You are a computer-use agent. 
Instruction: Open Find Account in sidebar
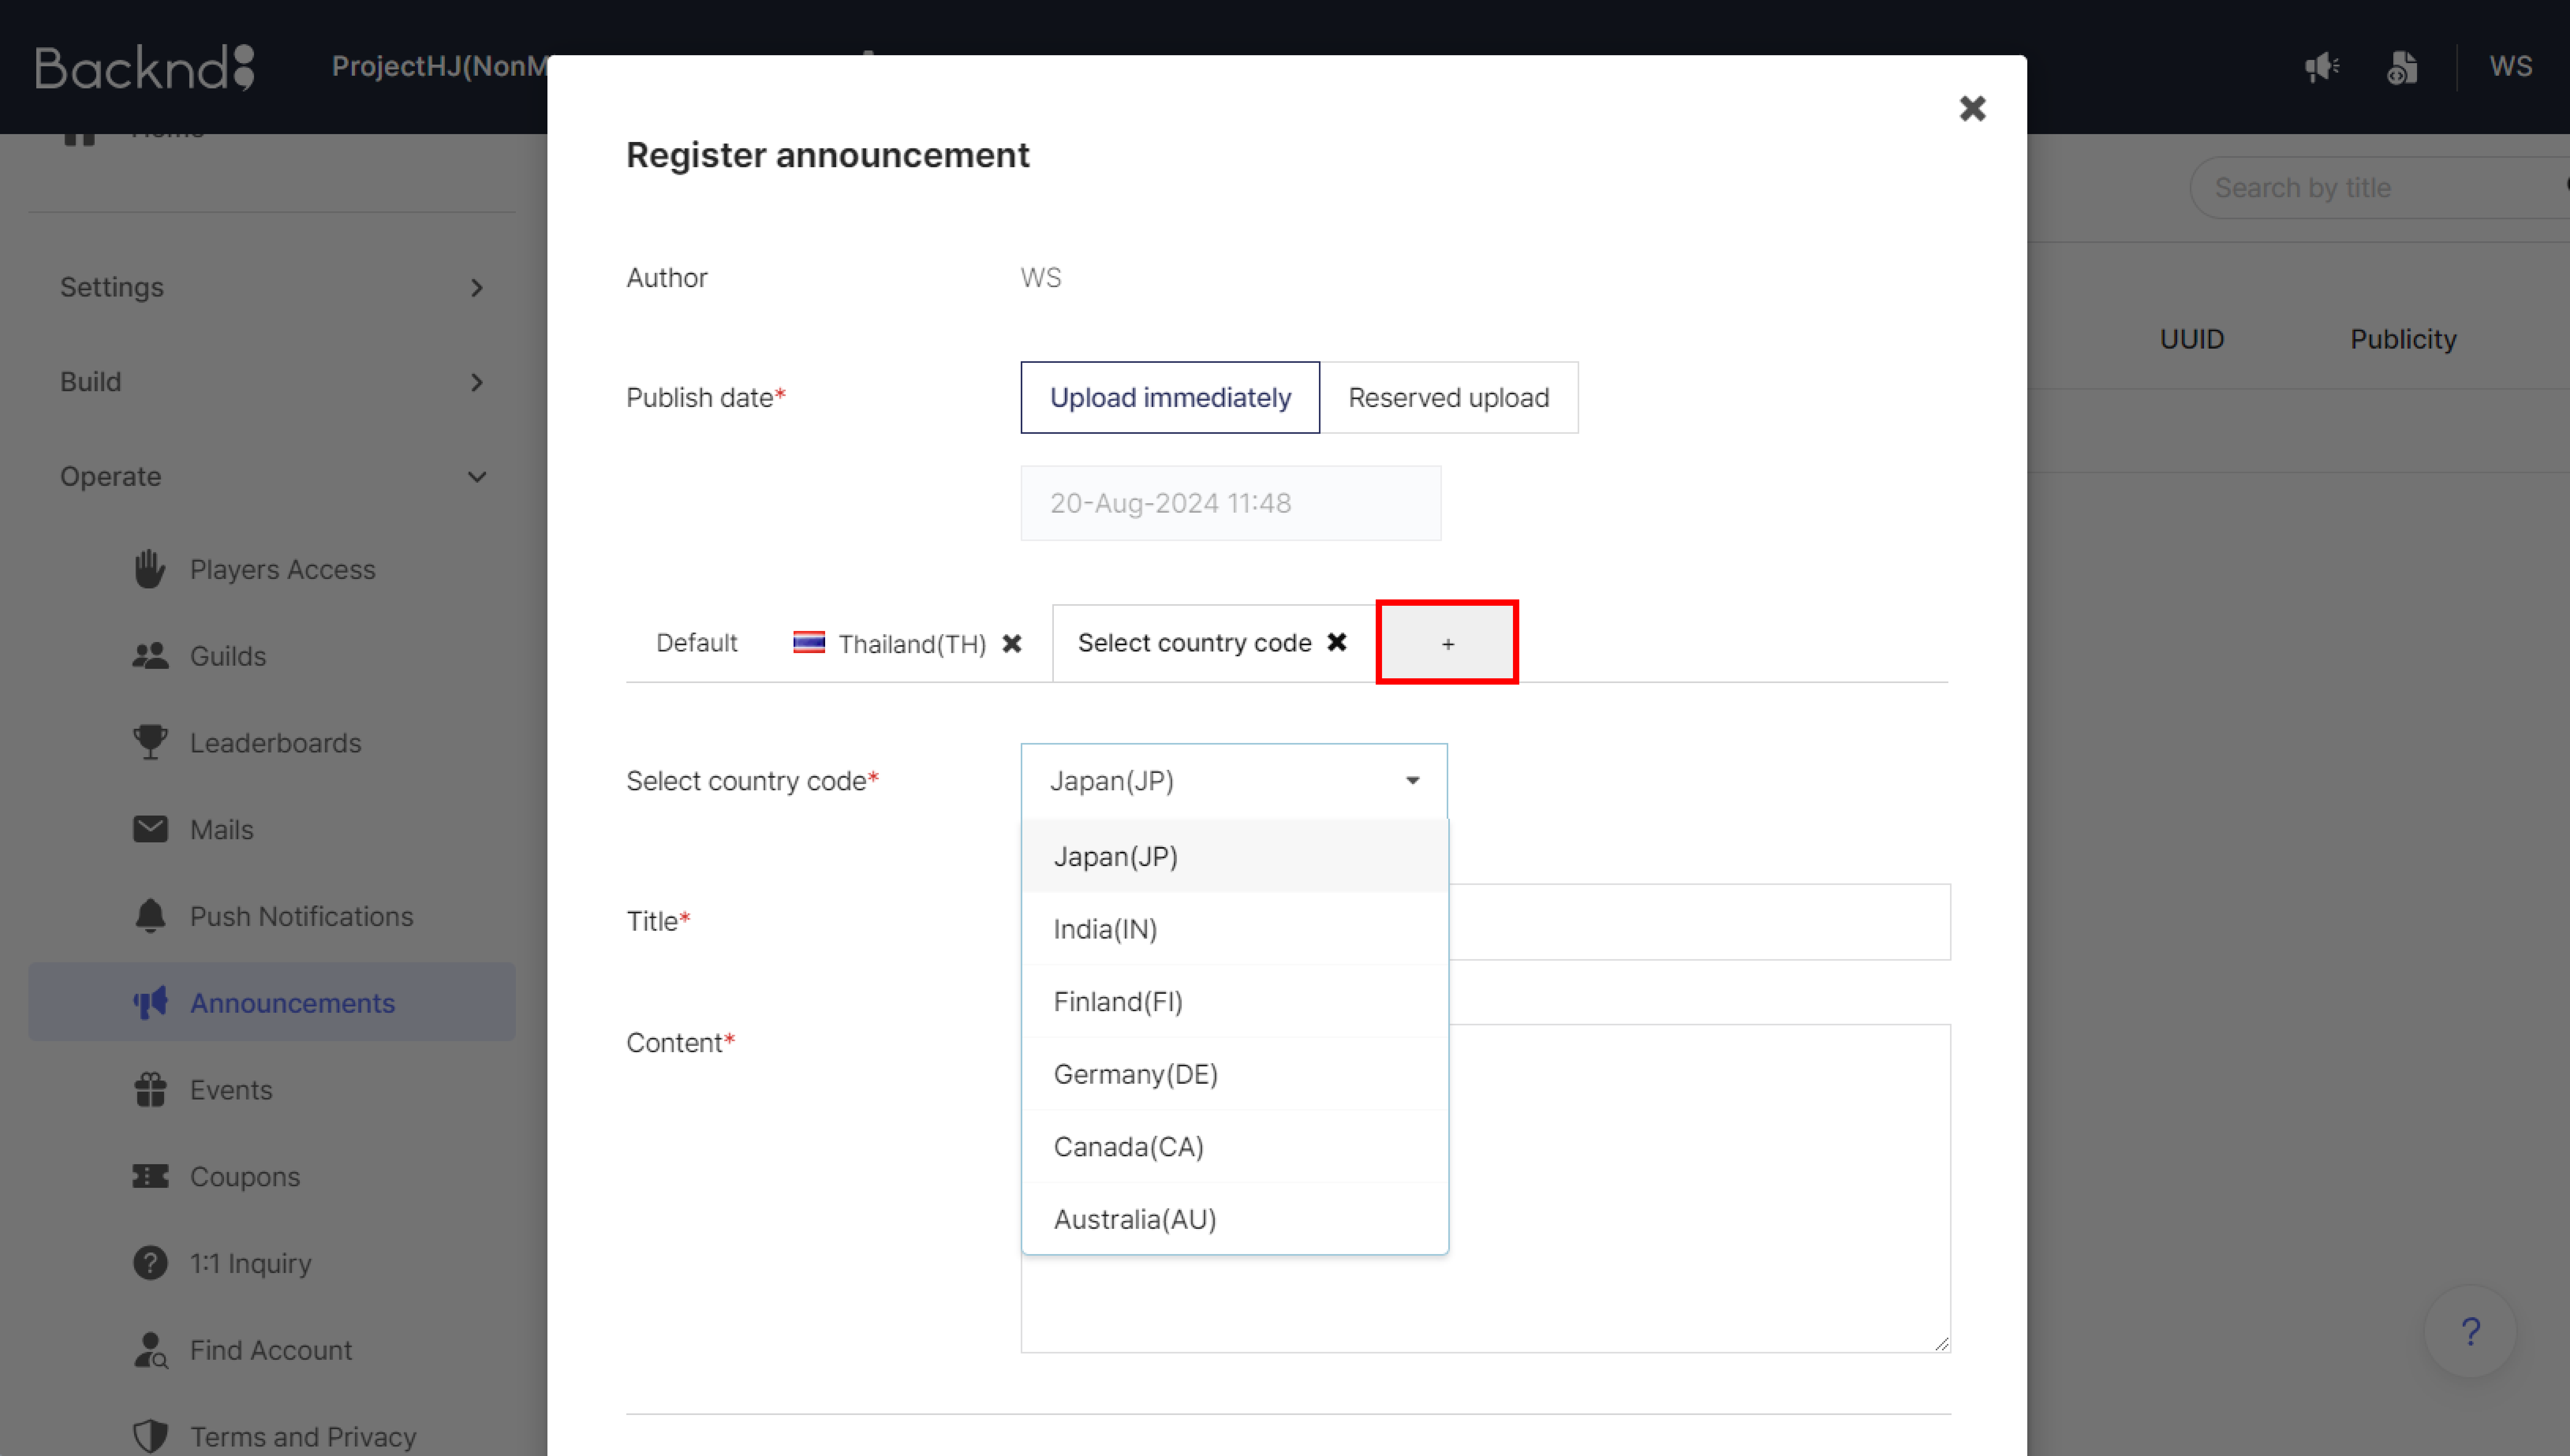272,1350
